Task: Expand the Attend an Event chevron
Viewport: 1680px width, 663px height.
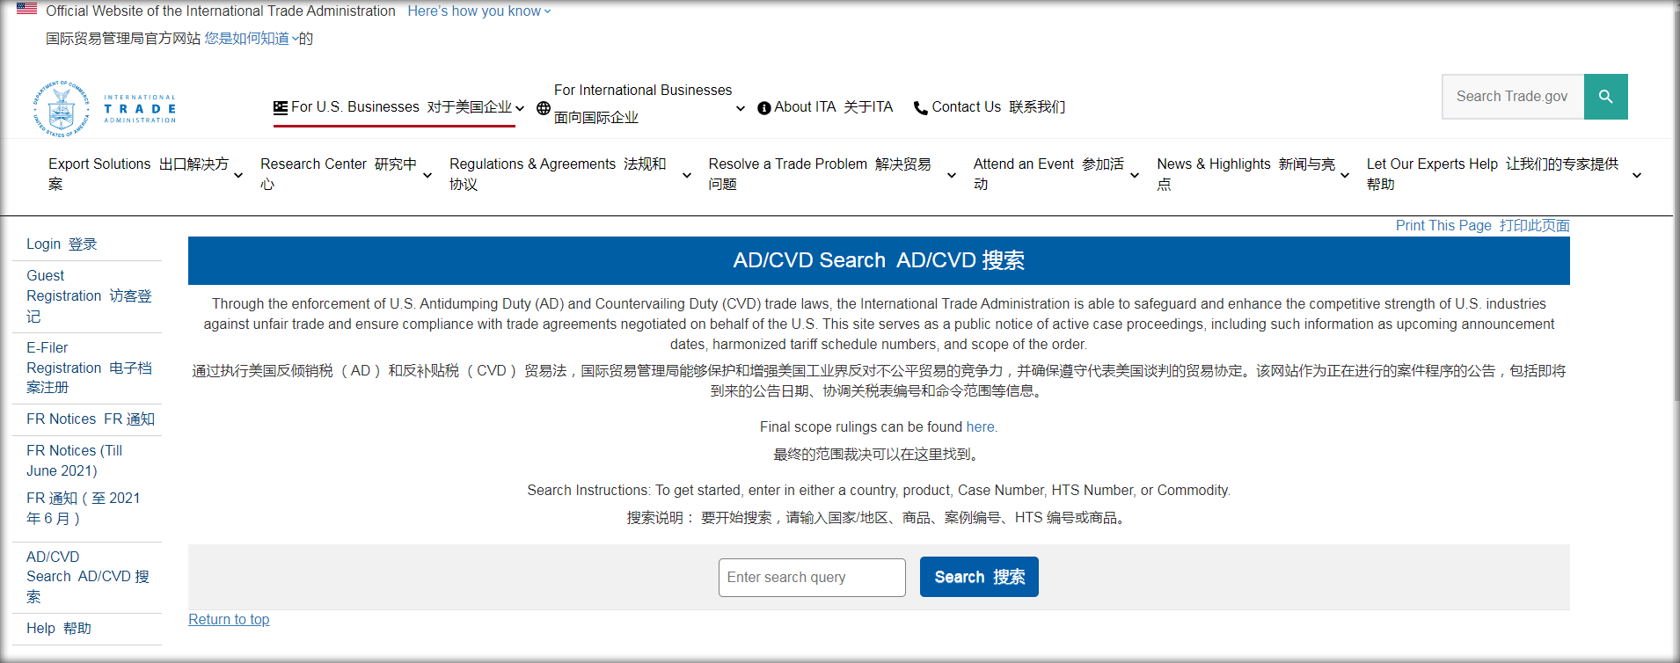Action: (x=1135, y=175)
